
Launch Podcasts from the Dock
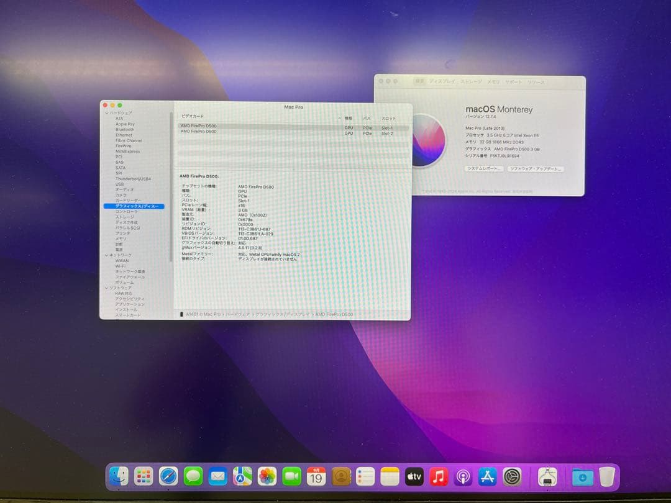462,477
